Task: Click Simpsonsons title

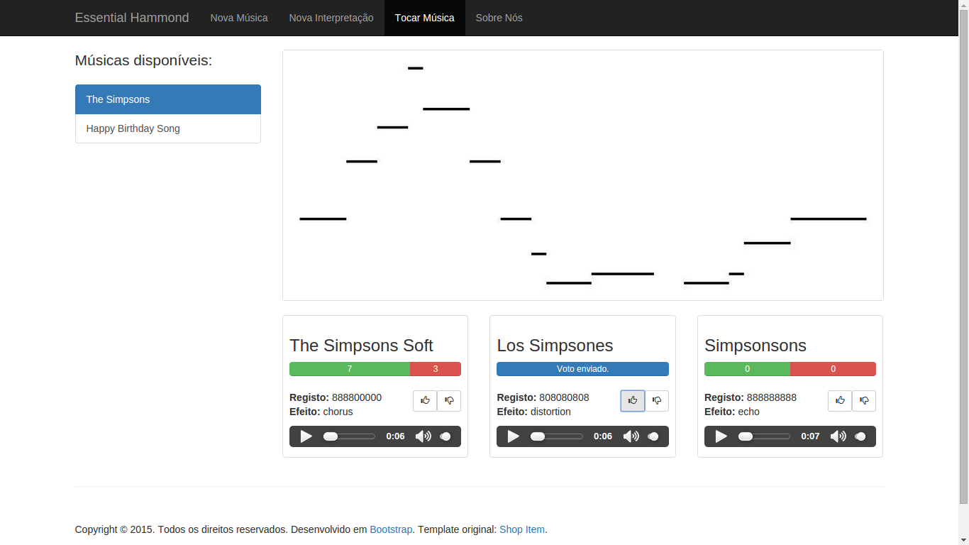Action: [755, 346]
